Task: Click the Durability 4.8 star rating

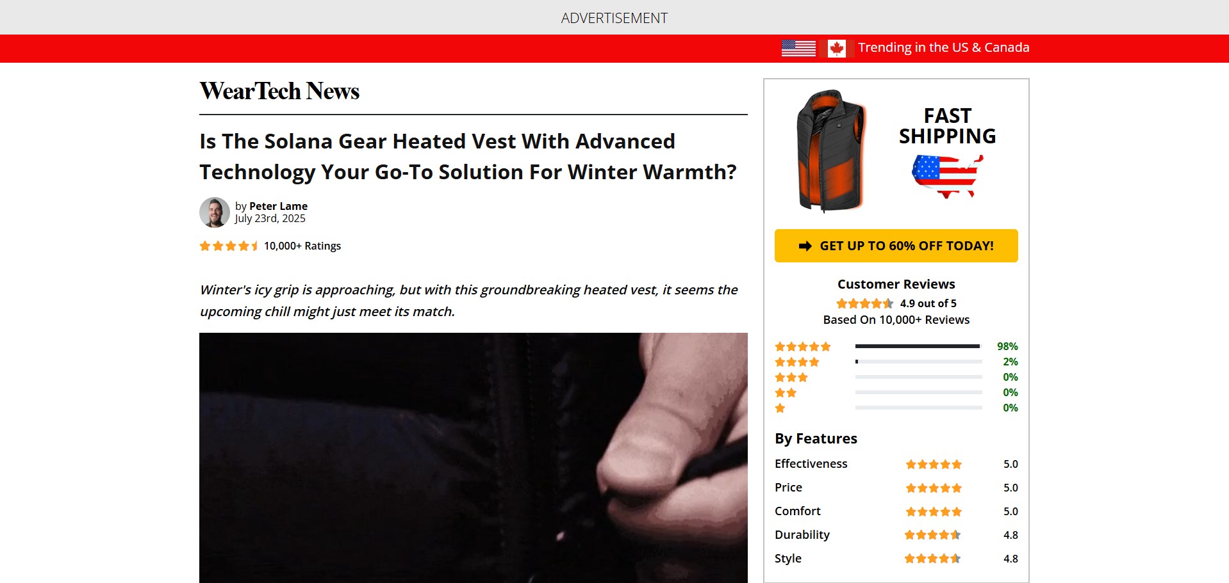Action: (x=932, y=535)
